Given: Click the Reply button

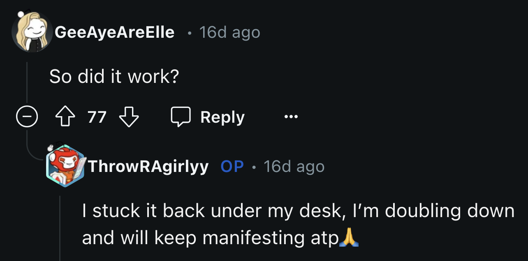Looking at the screenshot, I should click(222, 117).
